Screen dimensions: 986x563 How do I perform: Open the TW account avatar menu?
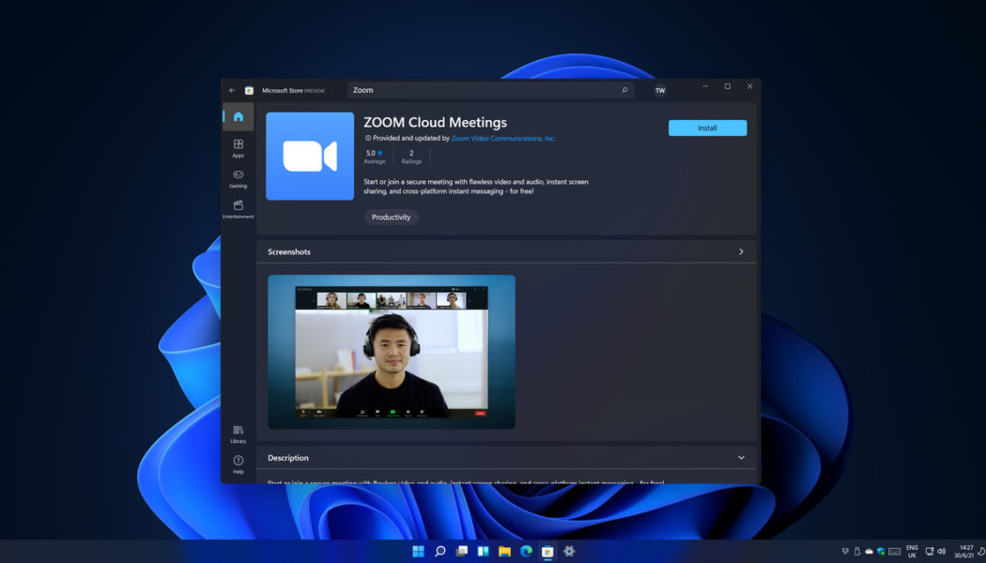click(x=660, y=90)
